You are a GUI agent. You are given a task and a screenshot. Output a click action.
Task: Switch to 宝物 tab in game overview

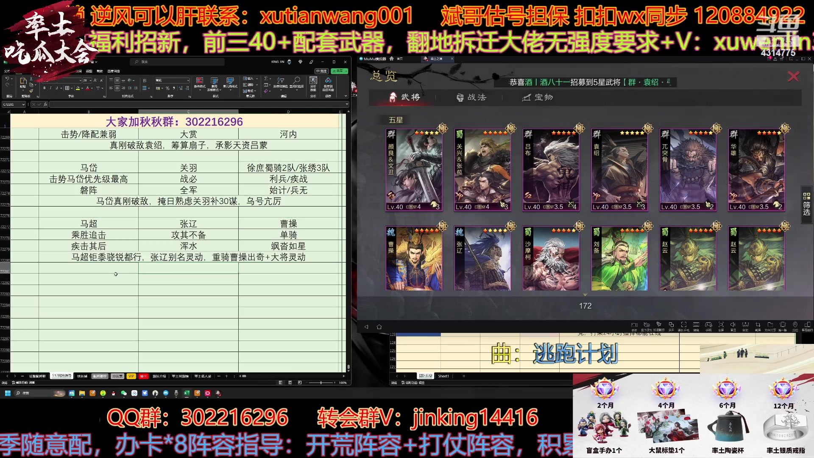click(538, 98)
